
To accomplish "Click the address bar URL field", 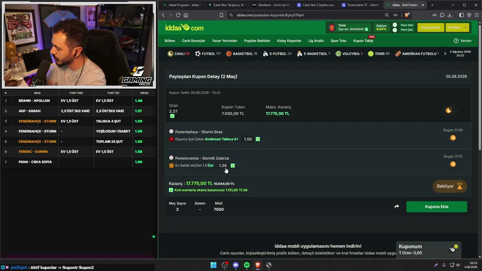I will tap(308, 15).
